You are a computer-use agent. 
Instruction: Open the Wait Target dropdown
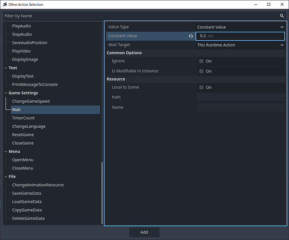(241, 45)
